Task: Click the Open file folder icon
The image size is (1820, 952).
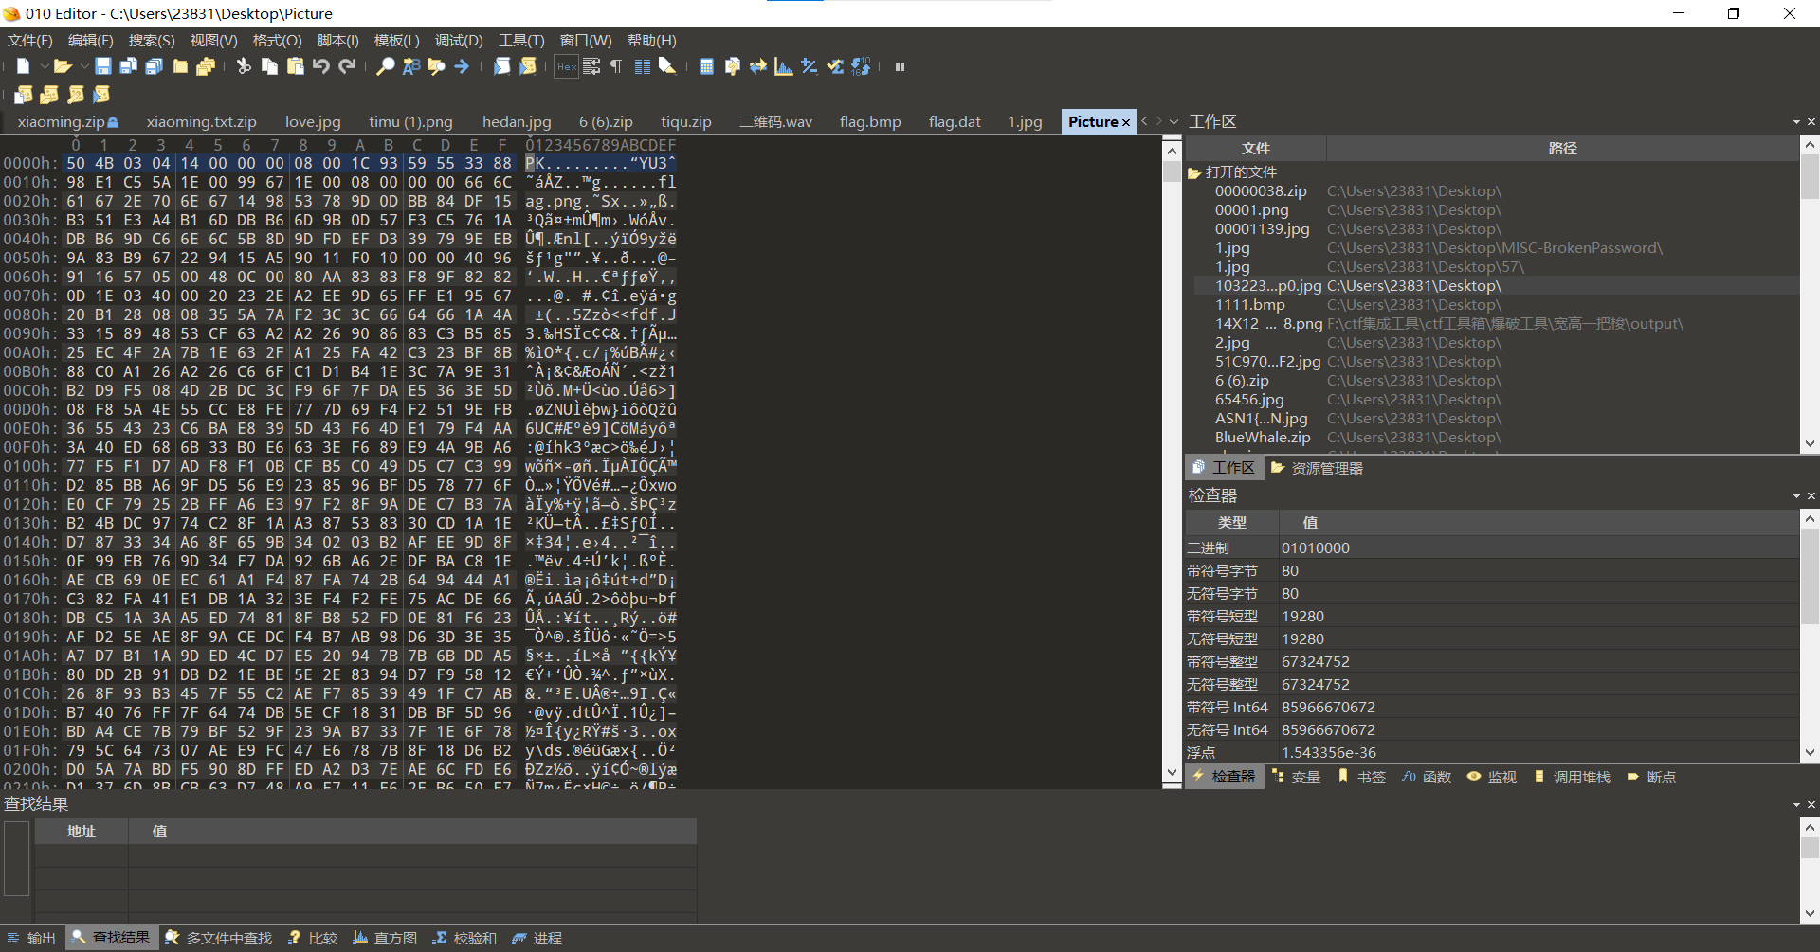Action: 63,66
